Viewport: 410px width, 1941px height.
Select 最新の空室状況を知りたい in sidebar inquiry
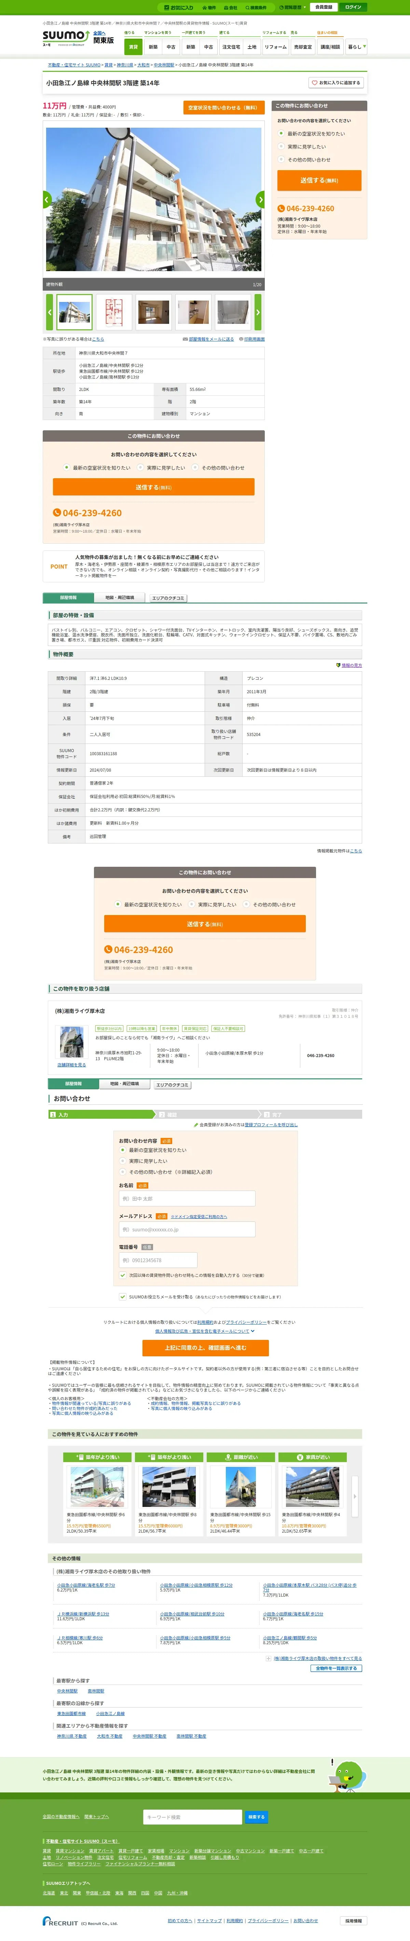click(x=281, y=134)
